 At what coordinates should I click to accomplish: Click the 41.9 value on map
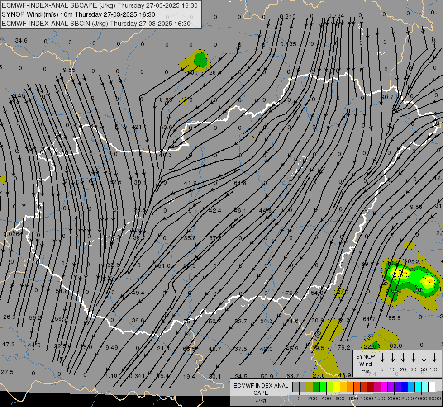click(x=190, y=183)
